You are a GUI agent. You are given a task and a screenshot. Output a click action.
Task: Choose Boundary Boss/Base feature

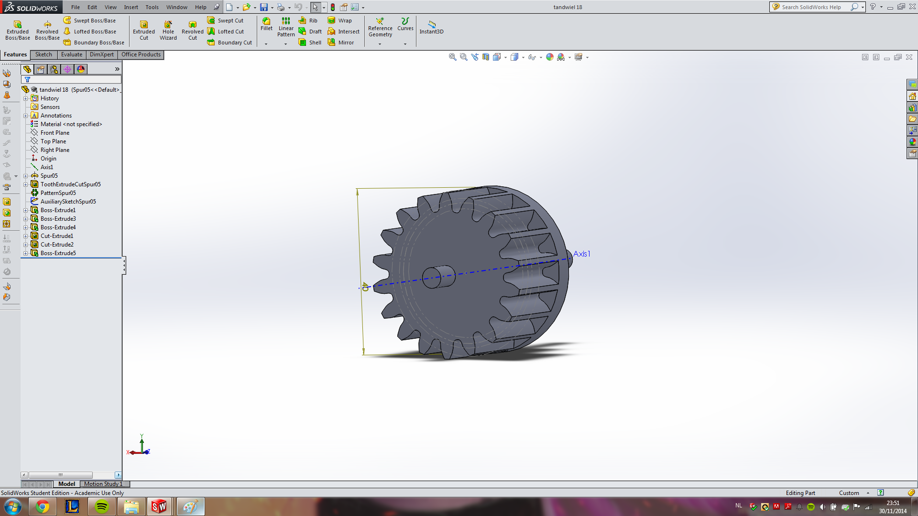pyautogui.click(x=94, y=43)
